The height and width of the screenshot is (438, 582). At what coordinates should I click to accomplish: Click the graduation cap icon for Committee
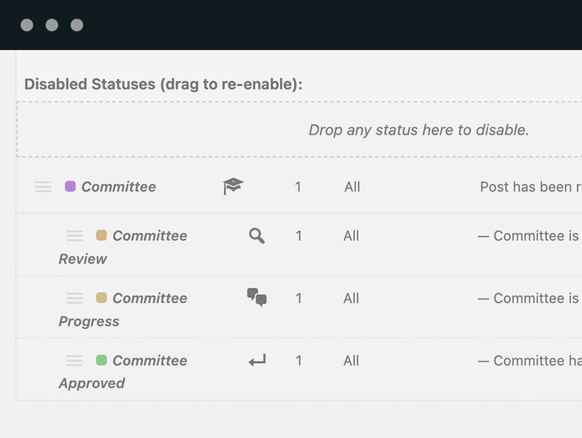[233, 186]
